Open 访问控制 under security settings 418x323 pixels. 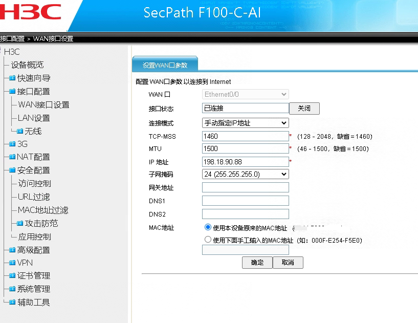click(x=35, y=183)
